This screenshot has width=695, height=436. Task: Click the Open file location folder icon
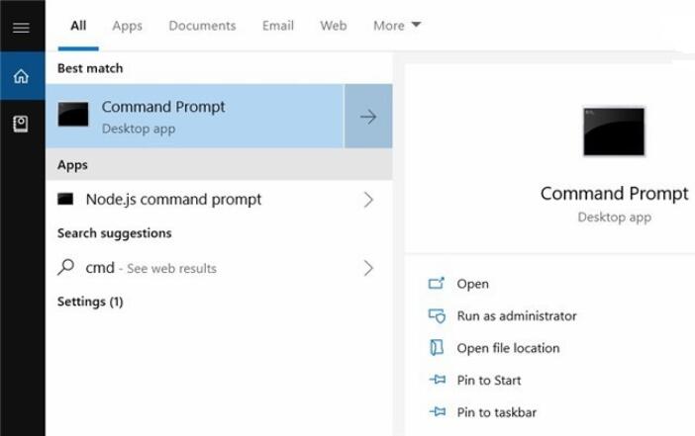coord(437,348)
